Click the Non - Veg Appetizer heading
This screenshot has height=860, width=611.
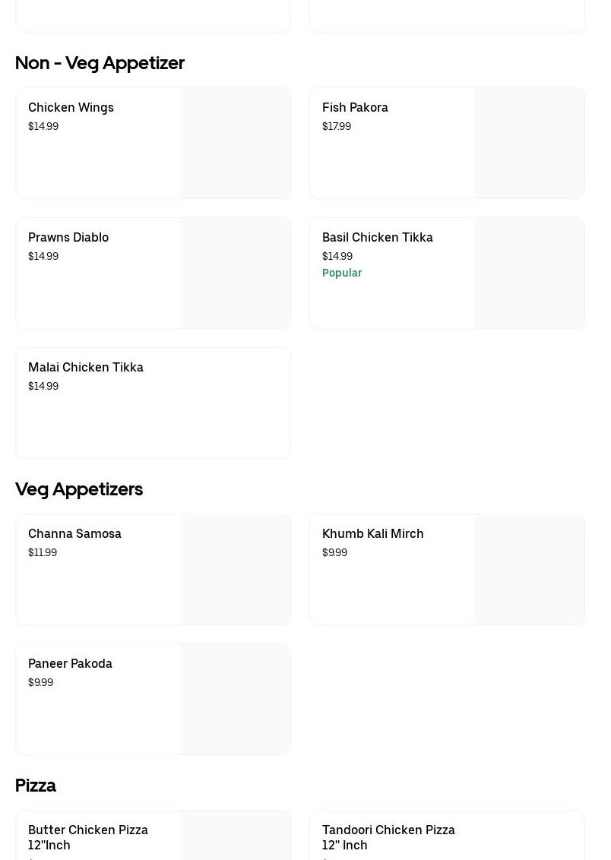100,63
